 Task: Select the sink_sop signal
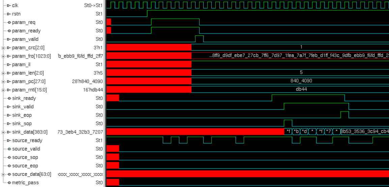(22, 124)
